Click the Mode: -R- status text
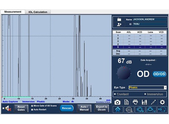Screen dimensions: 169x124 pyautogui.click(x=68, y=102)
